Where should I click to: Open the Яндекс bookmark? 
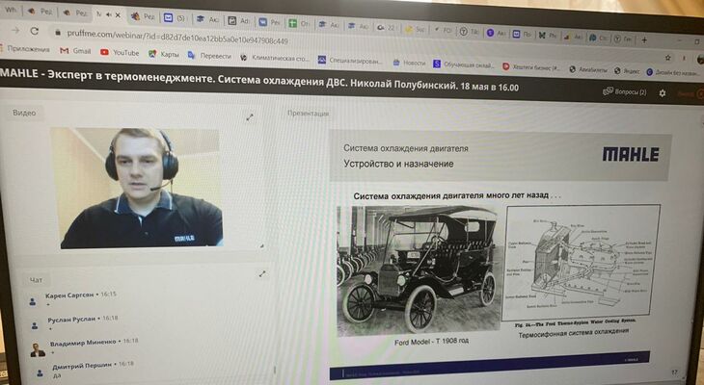point(627,71)
